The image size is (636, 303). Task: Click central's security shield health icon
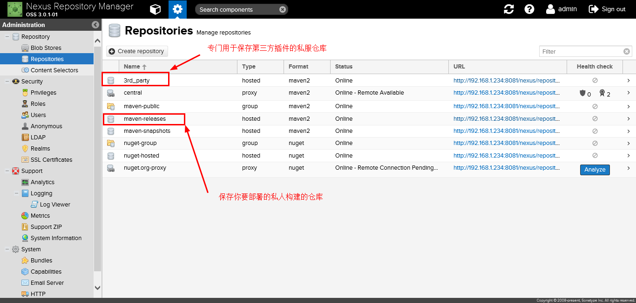point(582,93)
